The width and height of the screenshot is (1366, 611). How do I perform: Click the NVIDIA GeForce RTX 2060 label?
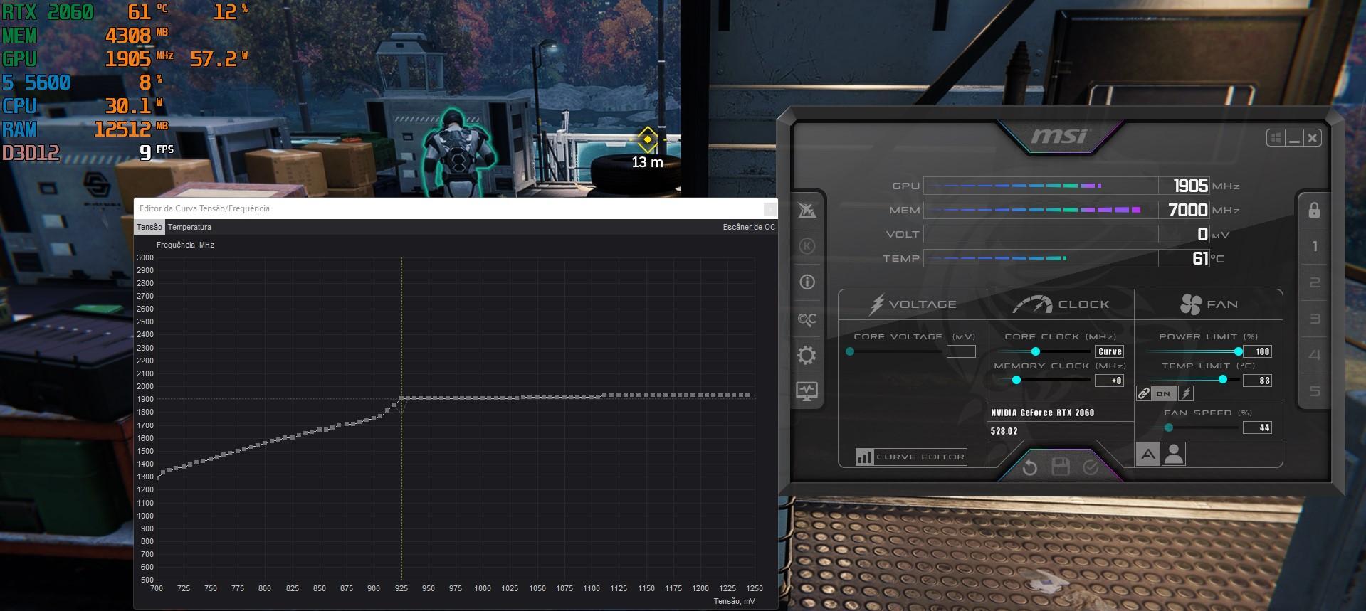(x=1042, y=413)
